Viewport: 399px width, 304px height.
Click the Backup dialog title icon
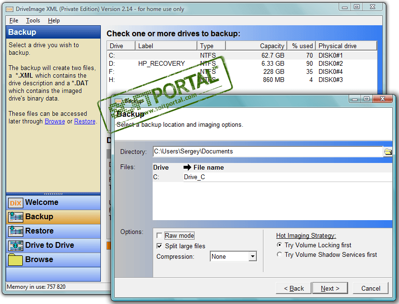(118, 101)
